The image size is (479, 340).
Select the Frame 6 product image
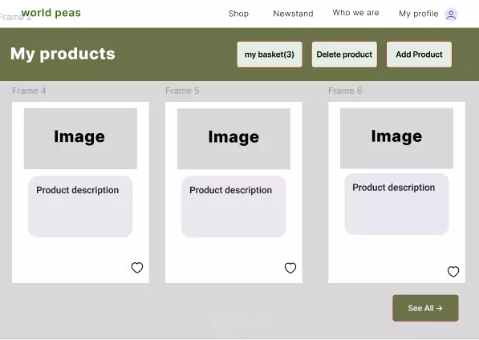click(x=396, y=138)
